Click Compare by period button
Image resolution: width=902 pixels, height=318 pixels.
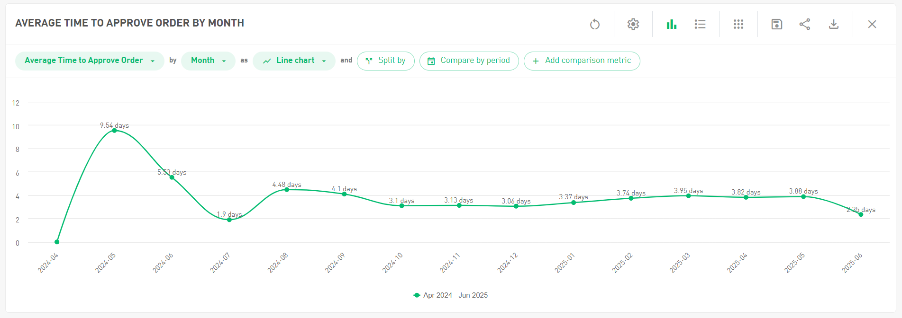click(x=469, y=61)
